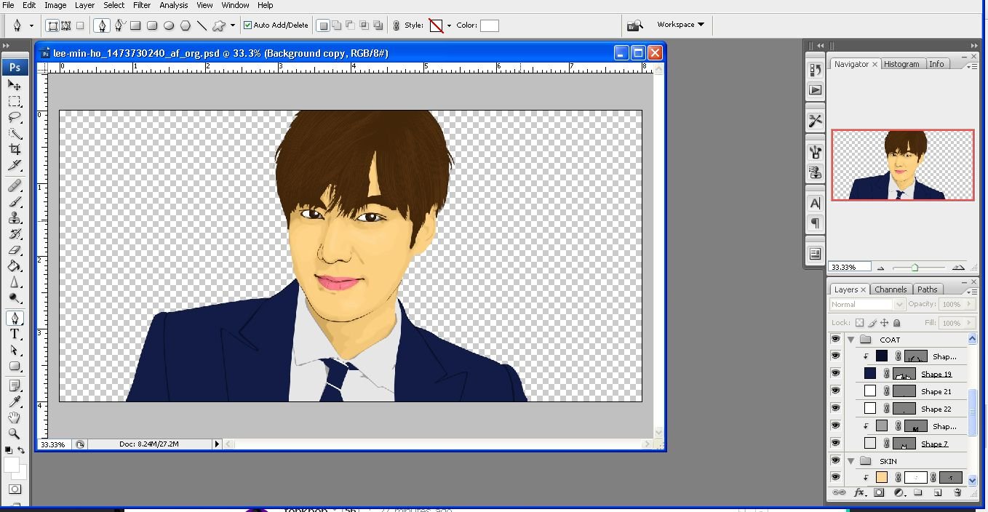Choose the Ellipse shape in options bar

pyautogui.click(x=169, y=25)
